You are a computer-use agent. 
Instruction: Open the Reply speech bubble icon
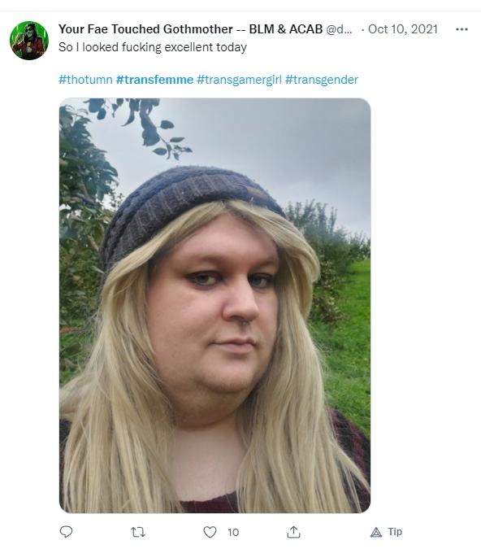pos(66,532)
